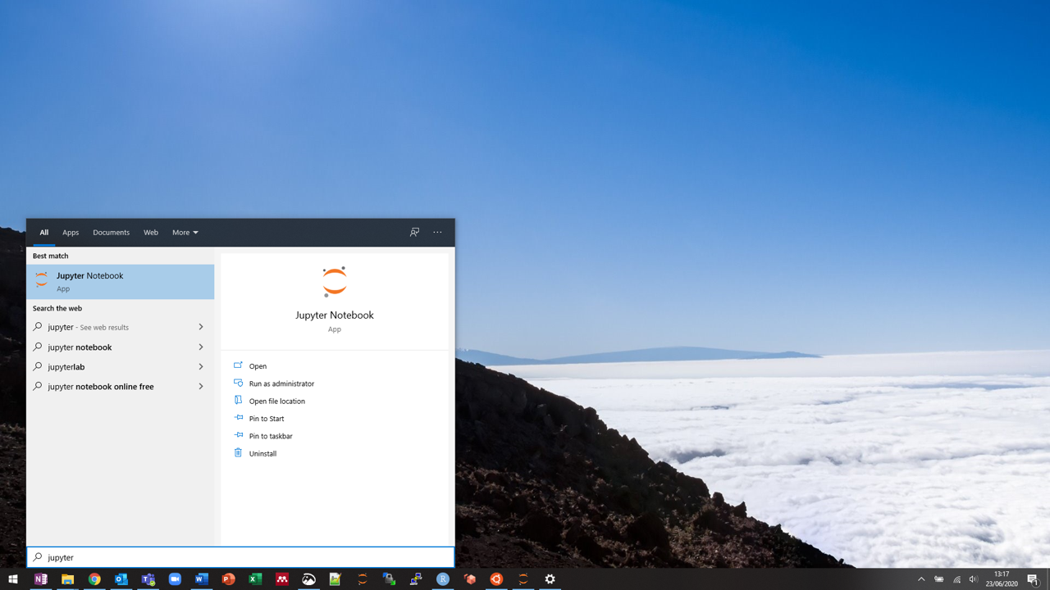This screenshot has width=1050, height=590.
Task: Open the networked computers taskbar icon
Action: pyautogui.click(x=416, y=579)
